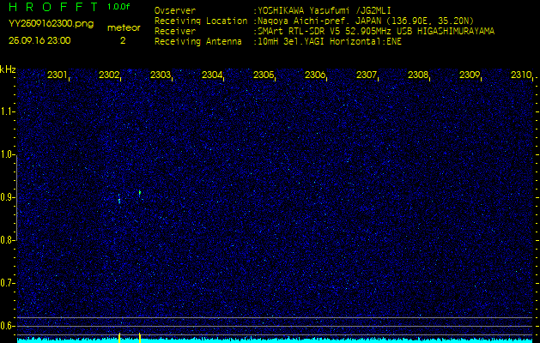Click the SMArt RTL-SDR V5 receiver value
The width and height of the screenshot is (540, 343).
click(376, 32)
